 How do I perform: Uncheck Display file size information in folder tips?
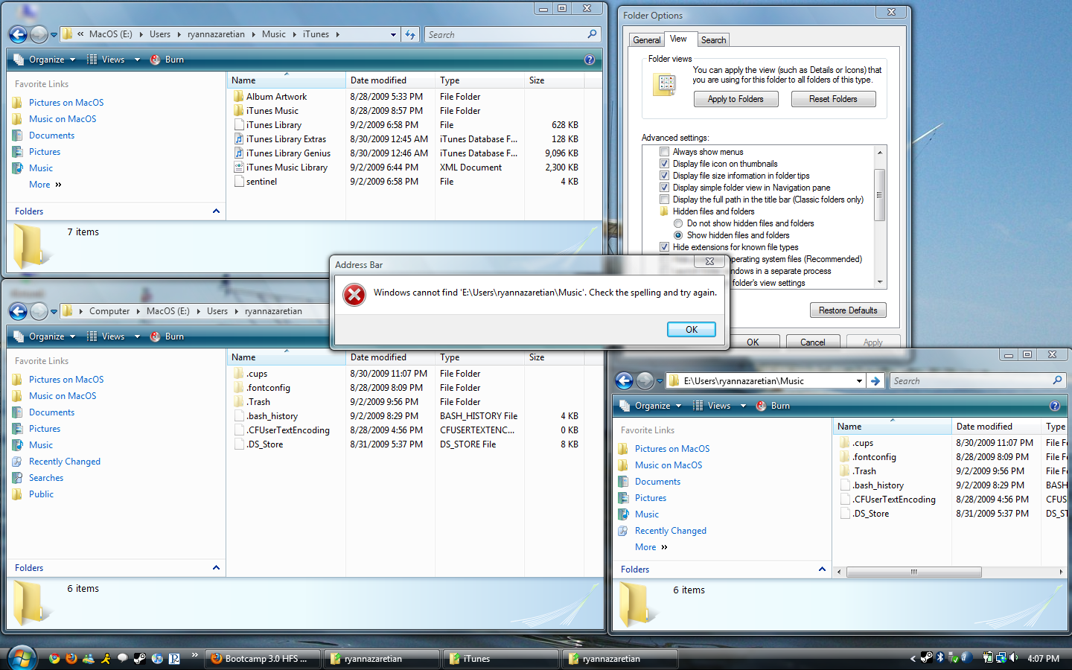point(664,176)
